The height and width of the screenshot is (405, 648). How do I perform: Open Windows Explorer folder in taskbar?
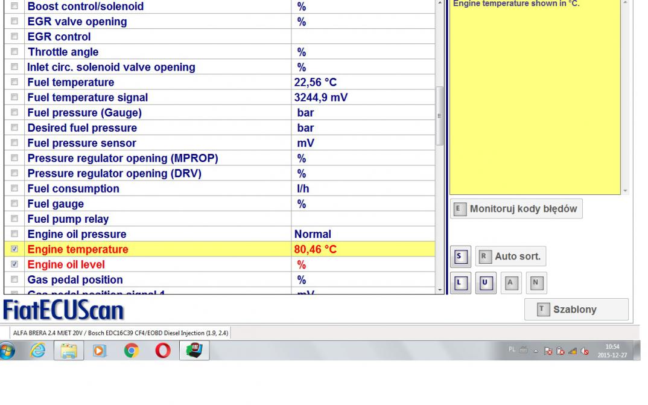tap(69, 351)
